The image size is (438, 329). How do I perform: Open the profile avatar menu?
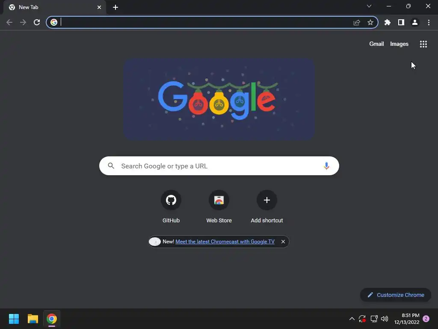[415, 22]
